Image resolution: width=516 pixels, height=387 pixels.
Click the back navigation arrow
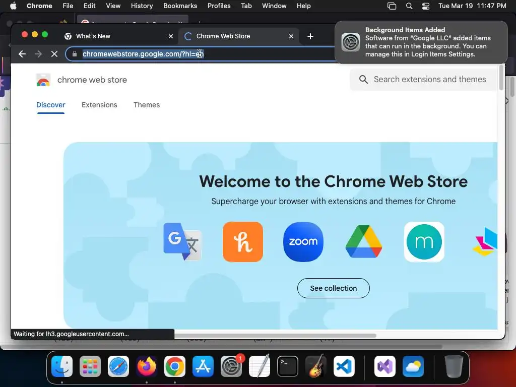pos(22,54)
